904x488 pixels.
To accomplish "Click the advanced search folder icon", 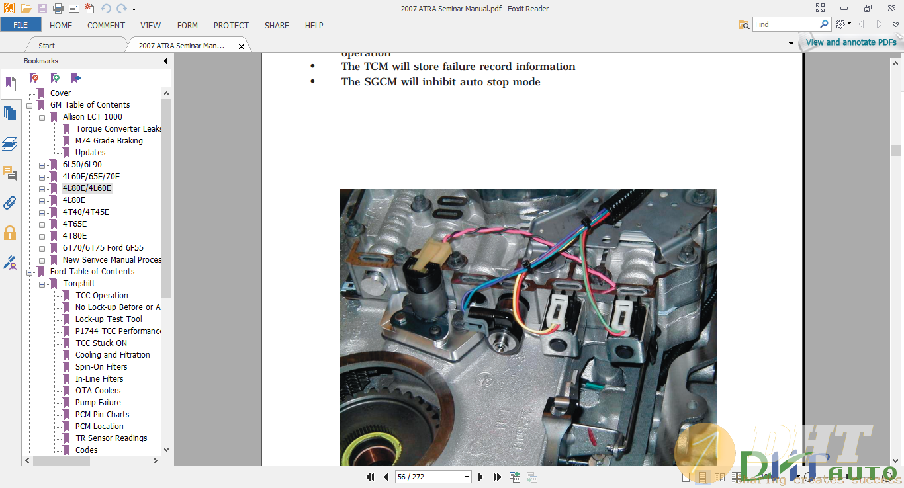I will click(x=745, y=24).
